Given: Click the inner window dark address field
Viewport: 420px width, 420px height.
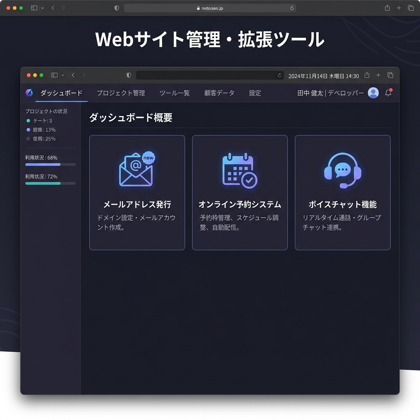Looking at the screenshot, I should tap(210, 75).
